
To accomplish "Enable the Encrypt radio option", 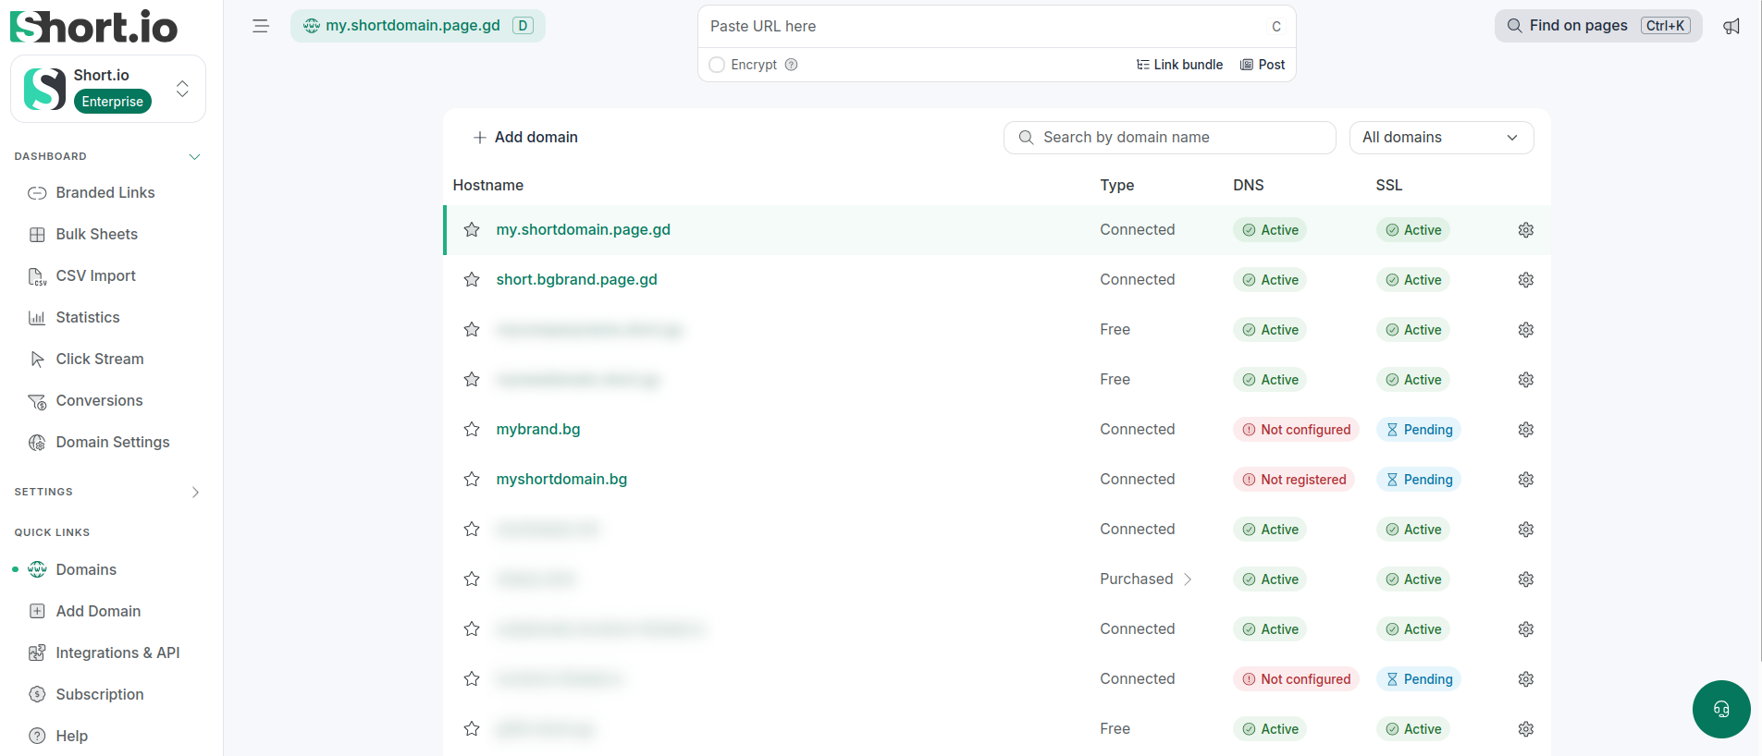I will click(717, 65).
